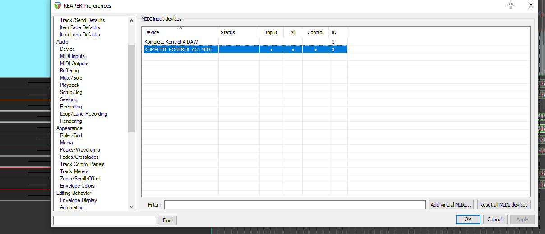Click Reset all MIDI devices button
545x234 pixels.
pyautogui.click(x=503, y=205)
